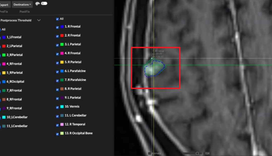Uncheck 8. R Parietal checkbox
The height and width of the screenshot is (156, 272).
[57, 90]
